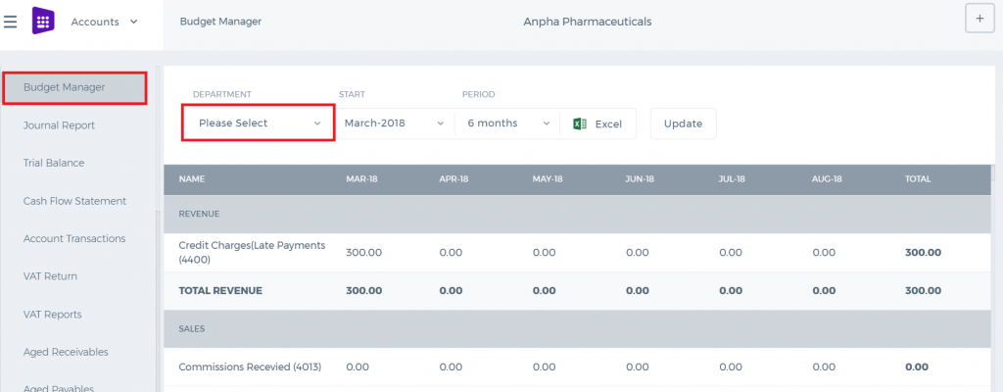Screen dimensions: 1003x392
Task: Open the Department Please Select dropdown
Action: [x=259, y=122]
